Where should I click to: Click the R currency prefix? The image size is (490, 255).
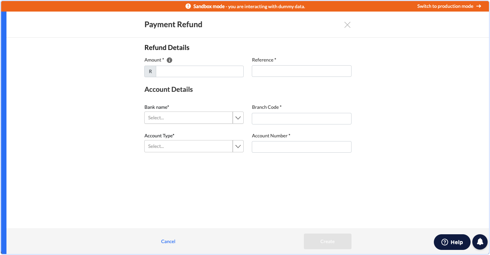[150, 72]
